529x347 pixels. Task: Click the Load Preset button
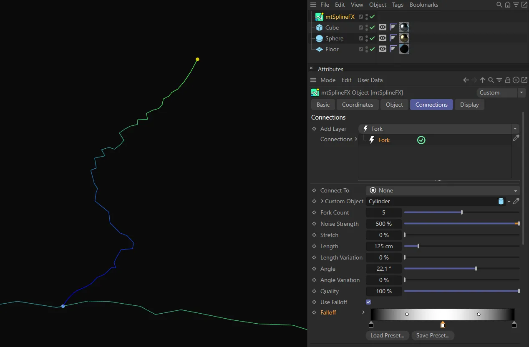click(387, 335)
